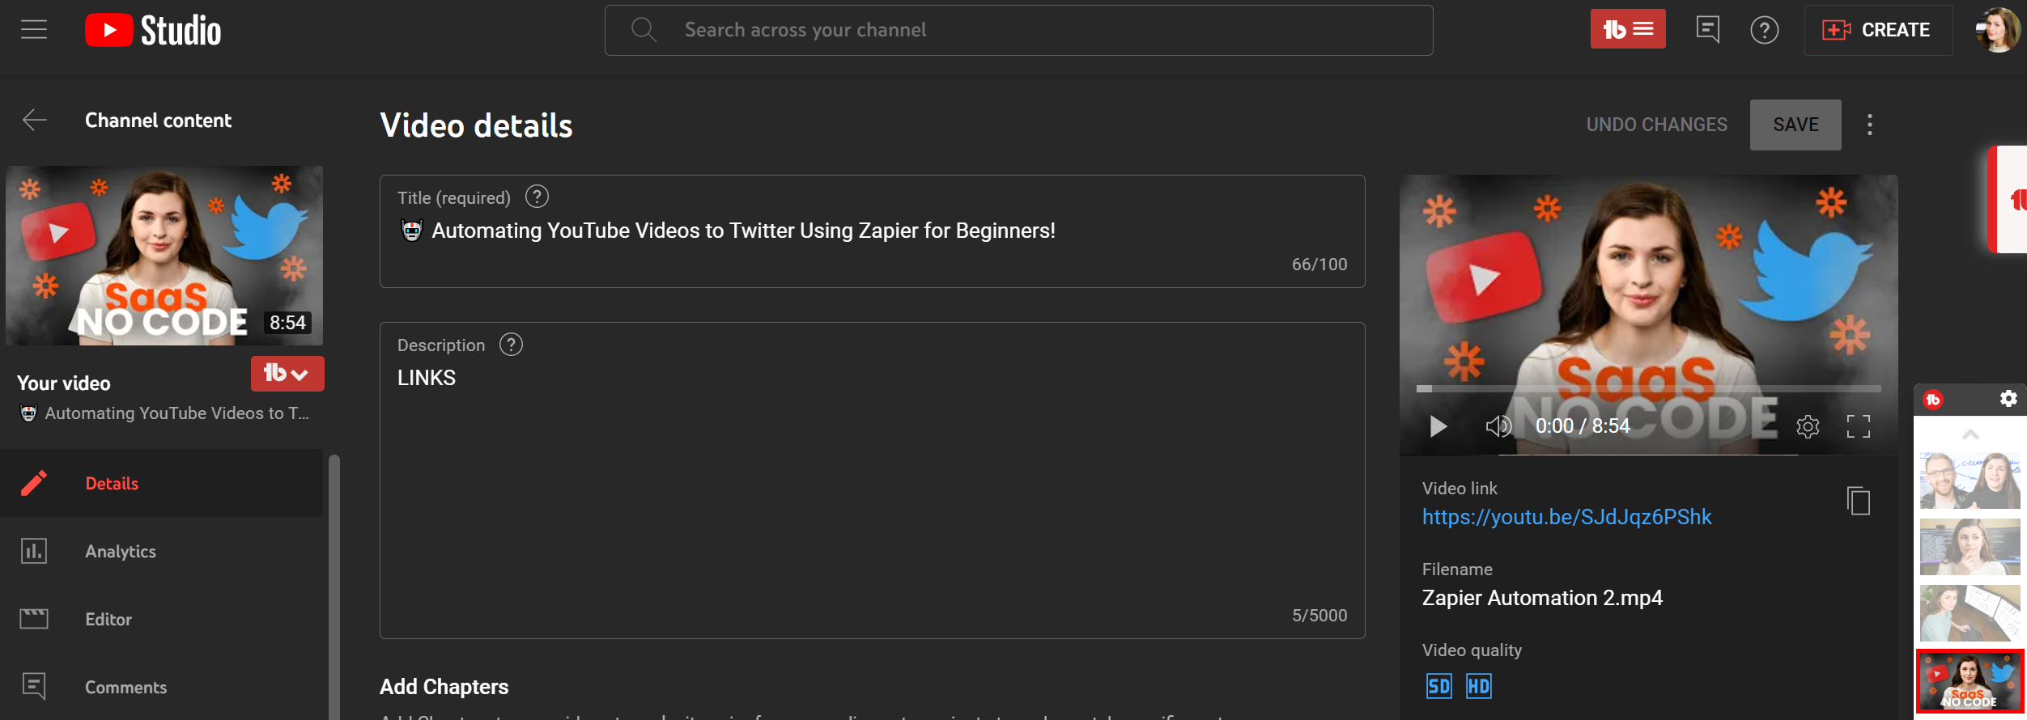Open the Analytics section
The height and width of the screenshot is (720, 2027).
(162, 551)
